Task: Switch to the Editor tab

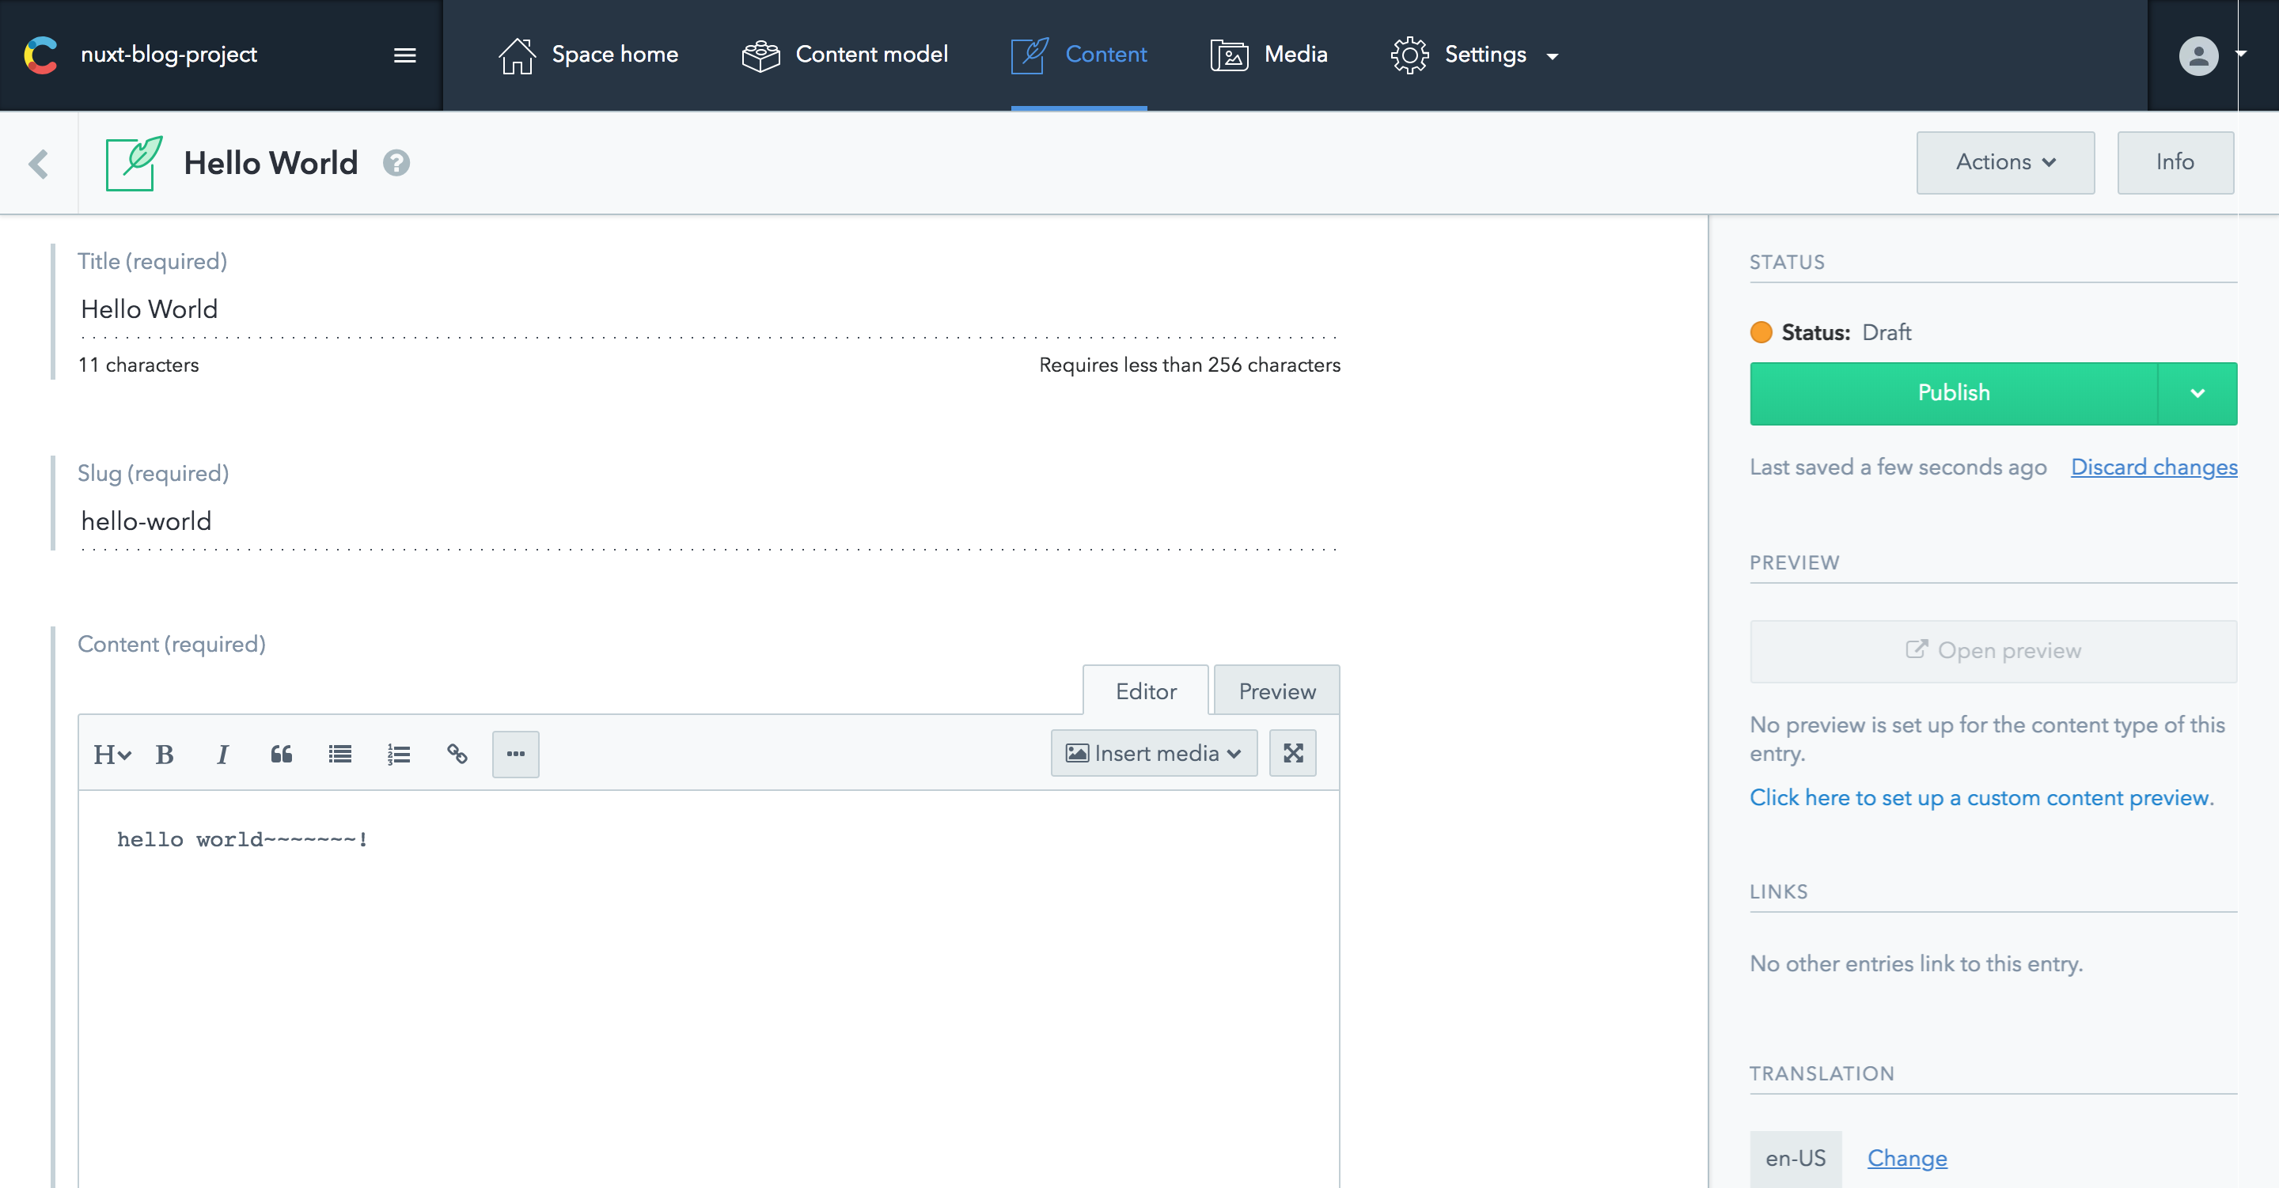Action: 1145,690
